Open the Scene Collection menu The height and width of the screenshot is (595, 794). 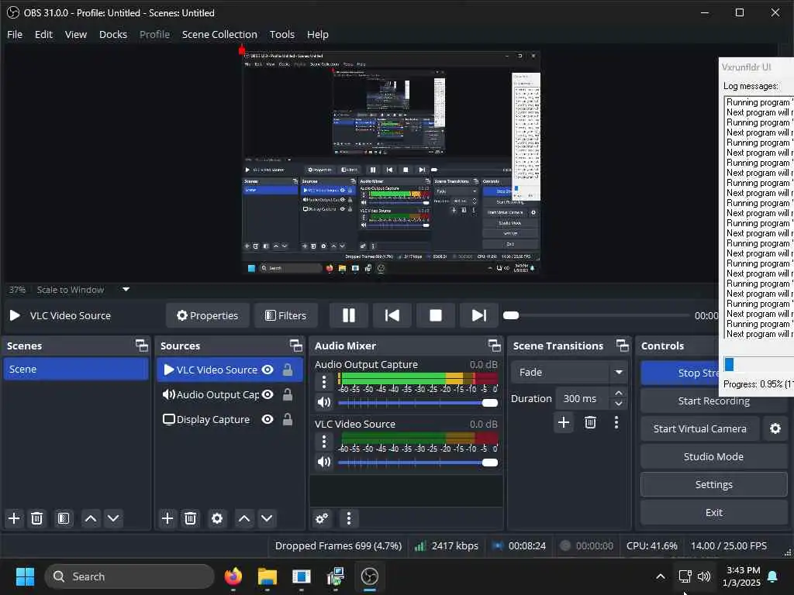[219, 34]
